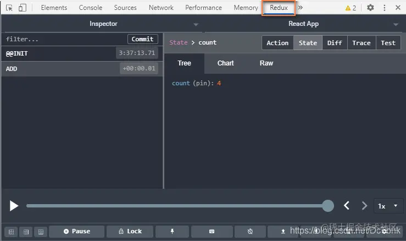Viewport: 406px width, 241px height.
Task: Click the Commit button
Action: pyautogui.click(x=143, y=39)
